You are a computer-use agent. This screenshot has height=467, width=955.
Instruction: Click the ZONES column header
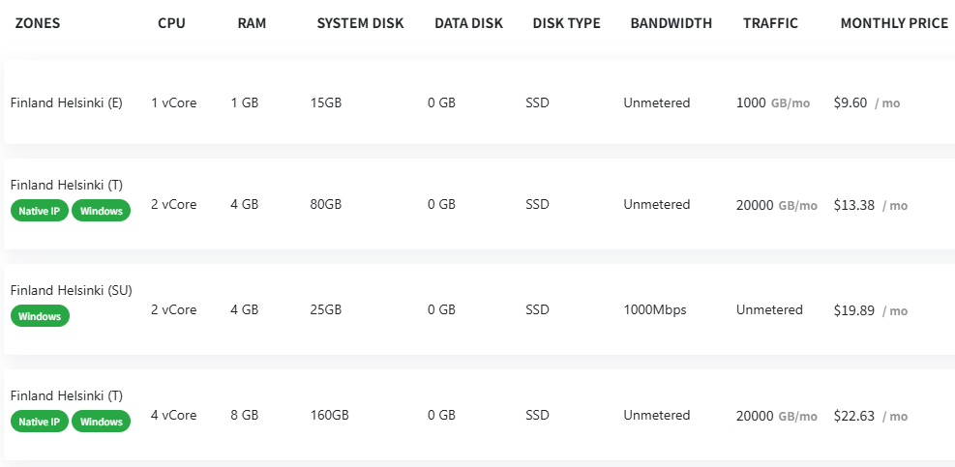pos(38,23)
